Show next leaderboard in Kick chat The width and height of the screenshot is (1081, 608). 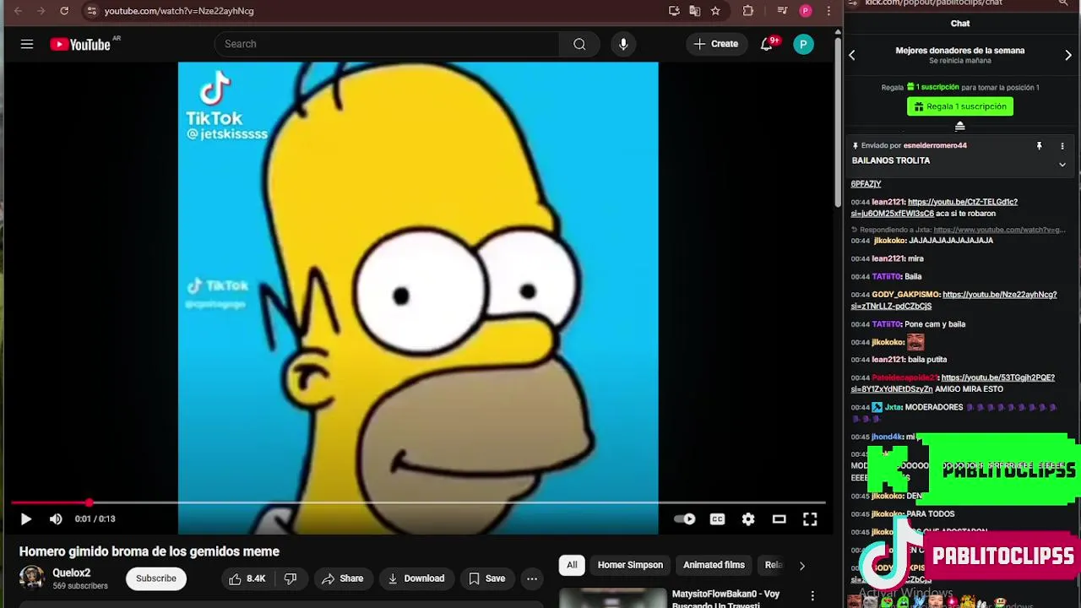pyautogui.click(x=1068, y=56)
